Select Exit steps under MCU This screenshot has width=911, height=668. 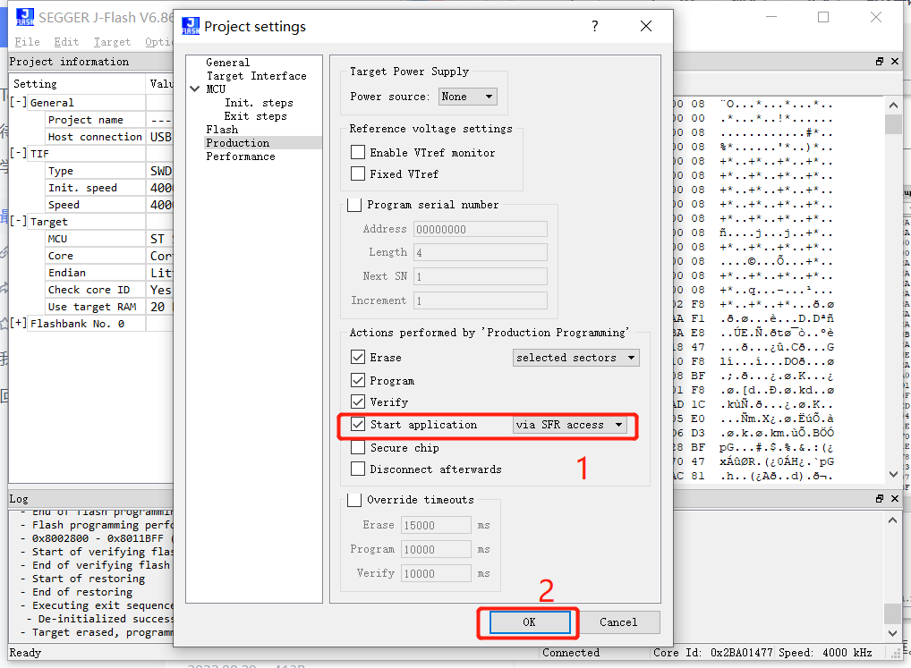click(256, 116)
